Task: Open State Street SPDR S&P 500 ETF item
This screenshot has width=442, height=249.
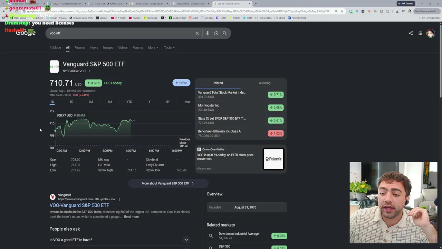Action: 241,120
